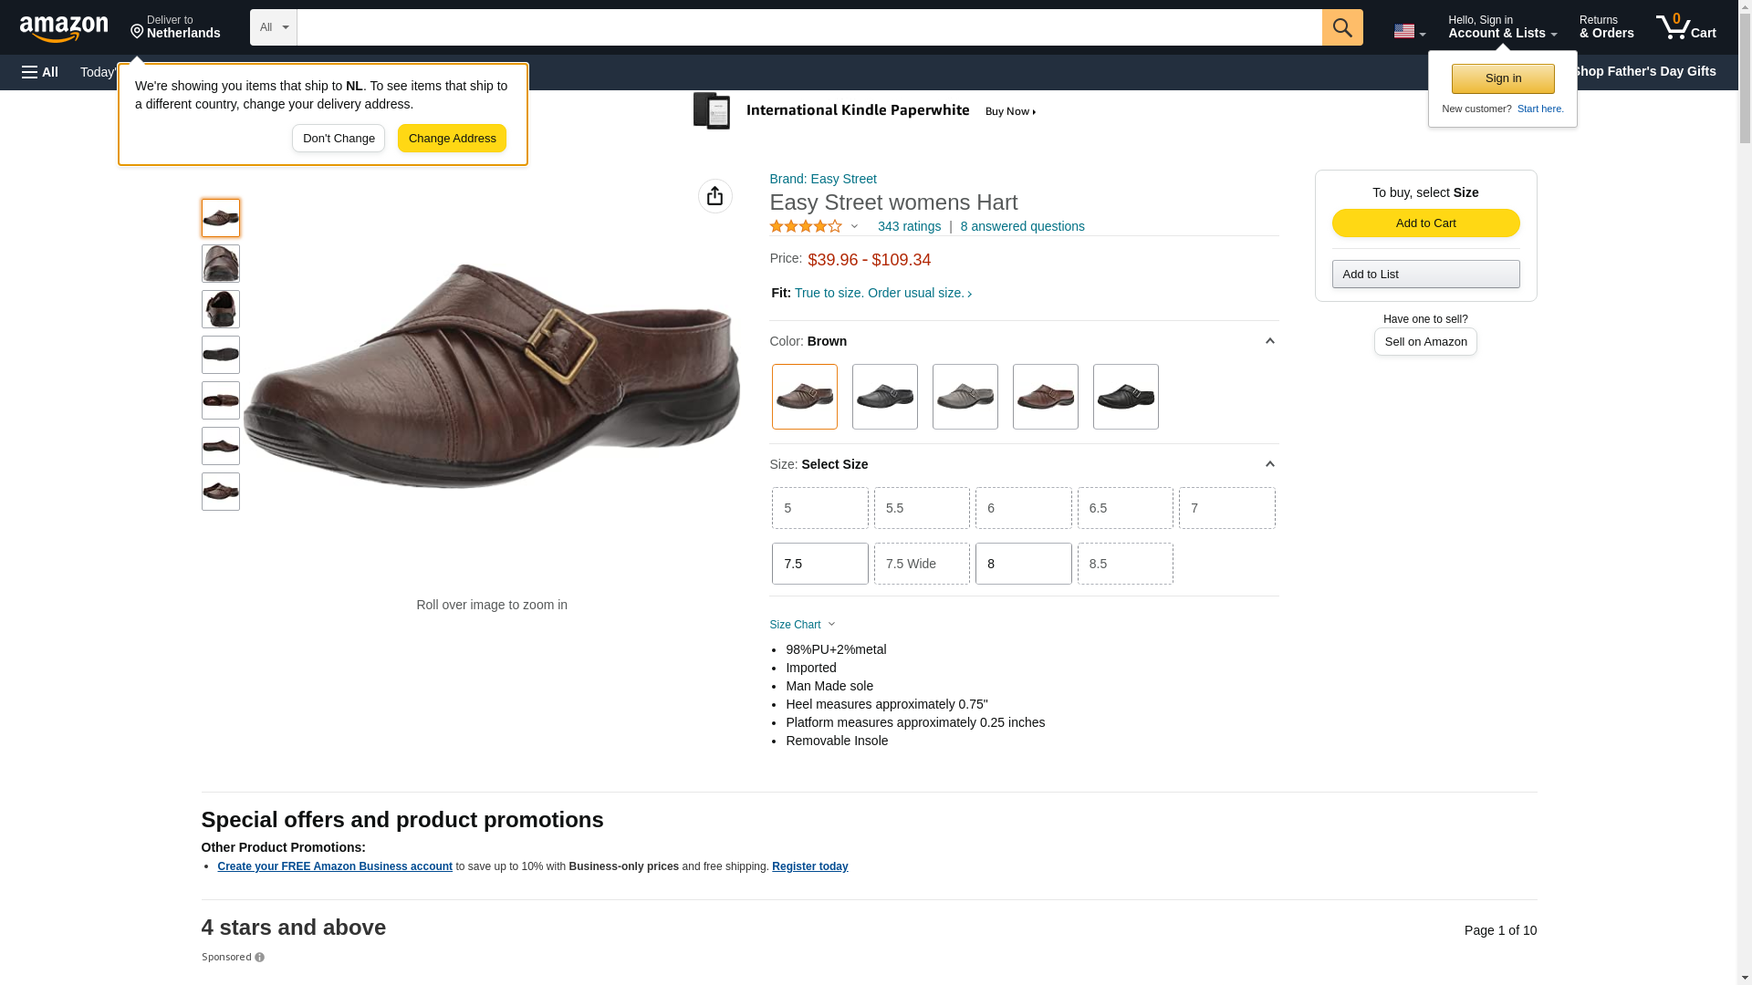Open the search category All dropdown
1752x985 pixels.
coord(274,27)
